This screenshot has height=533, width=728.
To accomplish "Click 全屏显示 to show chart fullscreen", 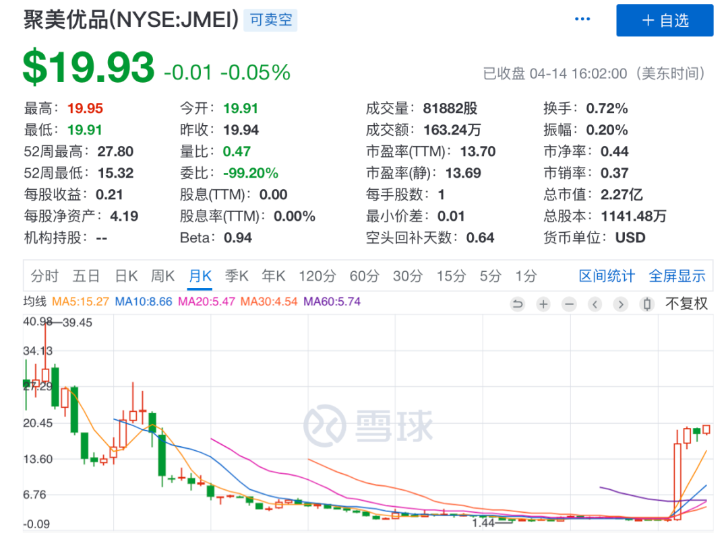I will coord(677,276).
